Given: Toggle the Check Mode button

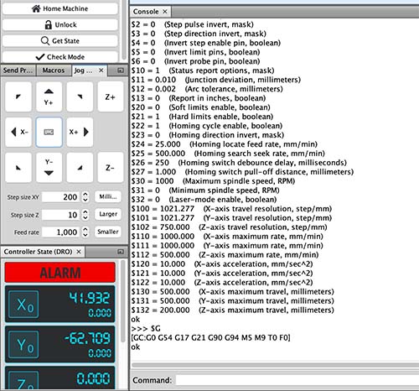Looking at the screenshot, I should coord(60,57).
